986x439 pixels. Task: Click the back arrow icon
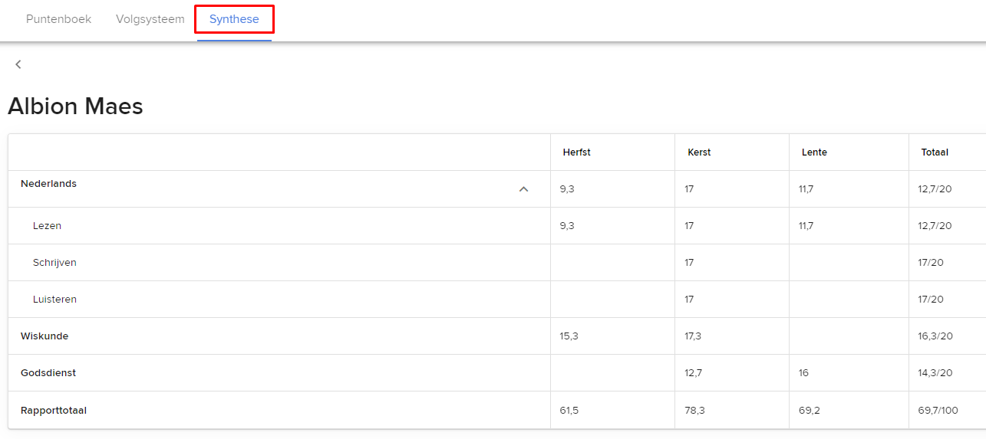click(18, 64)
